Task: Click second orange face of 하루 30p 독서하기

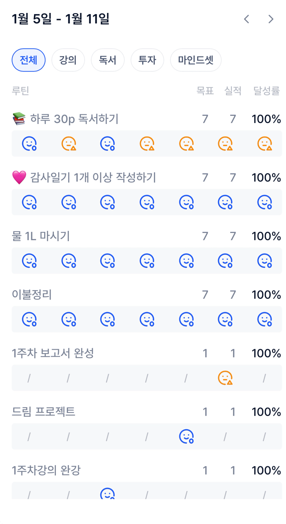Action: 147,144
